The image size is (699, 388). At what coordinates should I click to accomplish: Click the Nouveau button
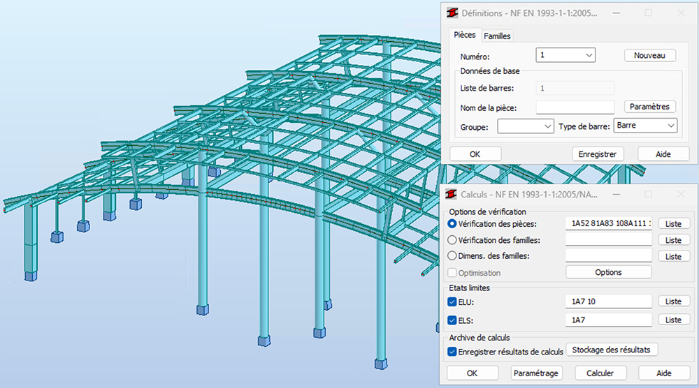pyautogui.click(x=649, y=56)
